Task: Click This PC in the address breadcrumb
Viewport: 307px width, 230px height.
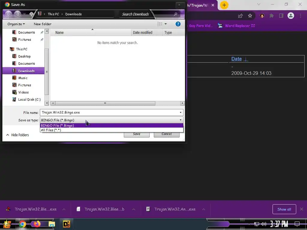Action: (x=53, y=14)
